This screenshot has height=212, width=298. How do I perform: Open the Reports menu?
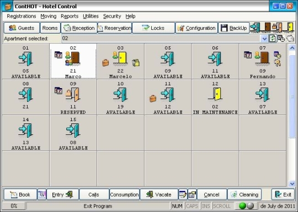70,17
